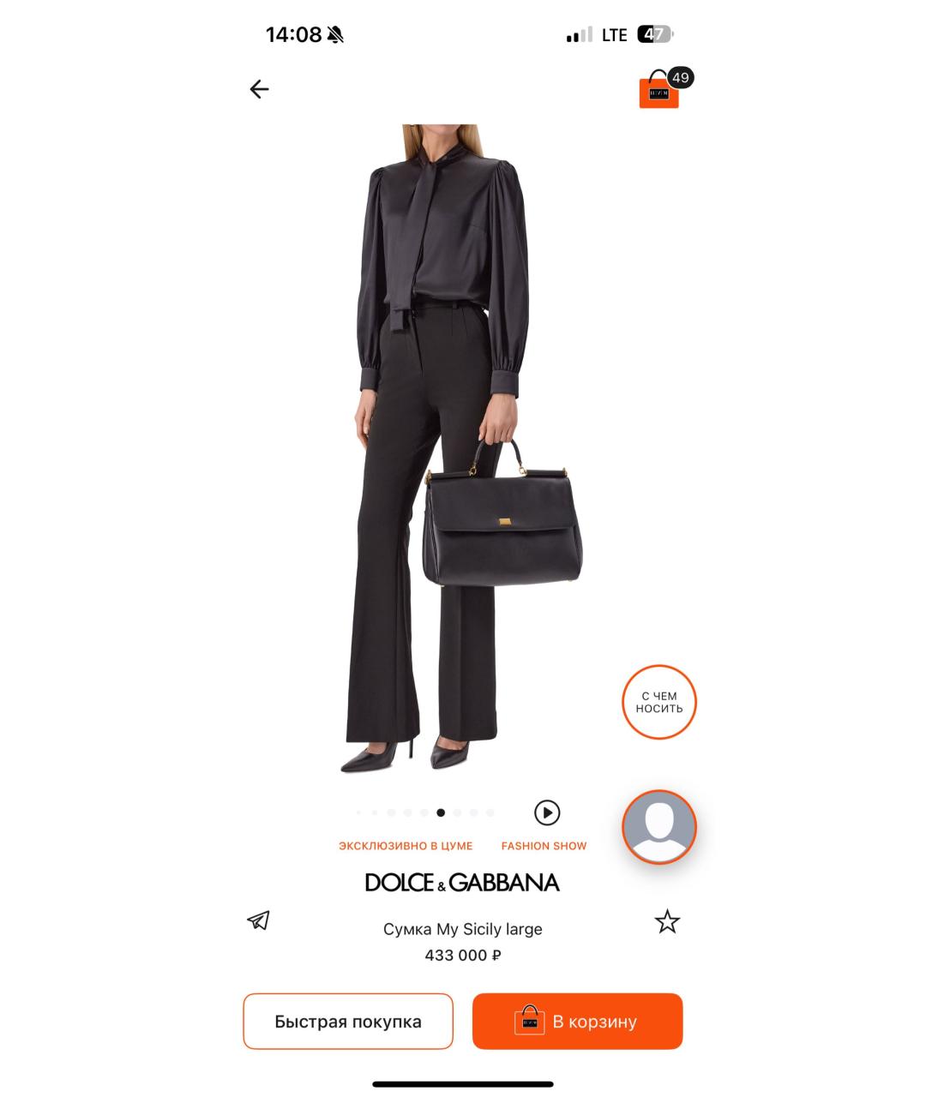The image size is (926, 1097).
Task: Tap the FASHION SHOW link
Action: (x=544, y=846)
